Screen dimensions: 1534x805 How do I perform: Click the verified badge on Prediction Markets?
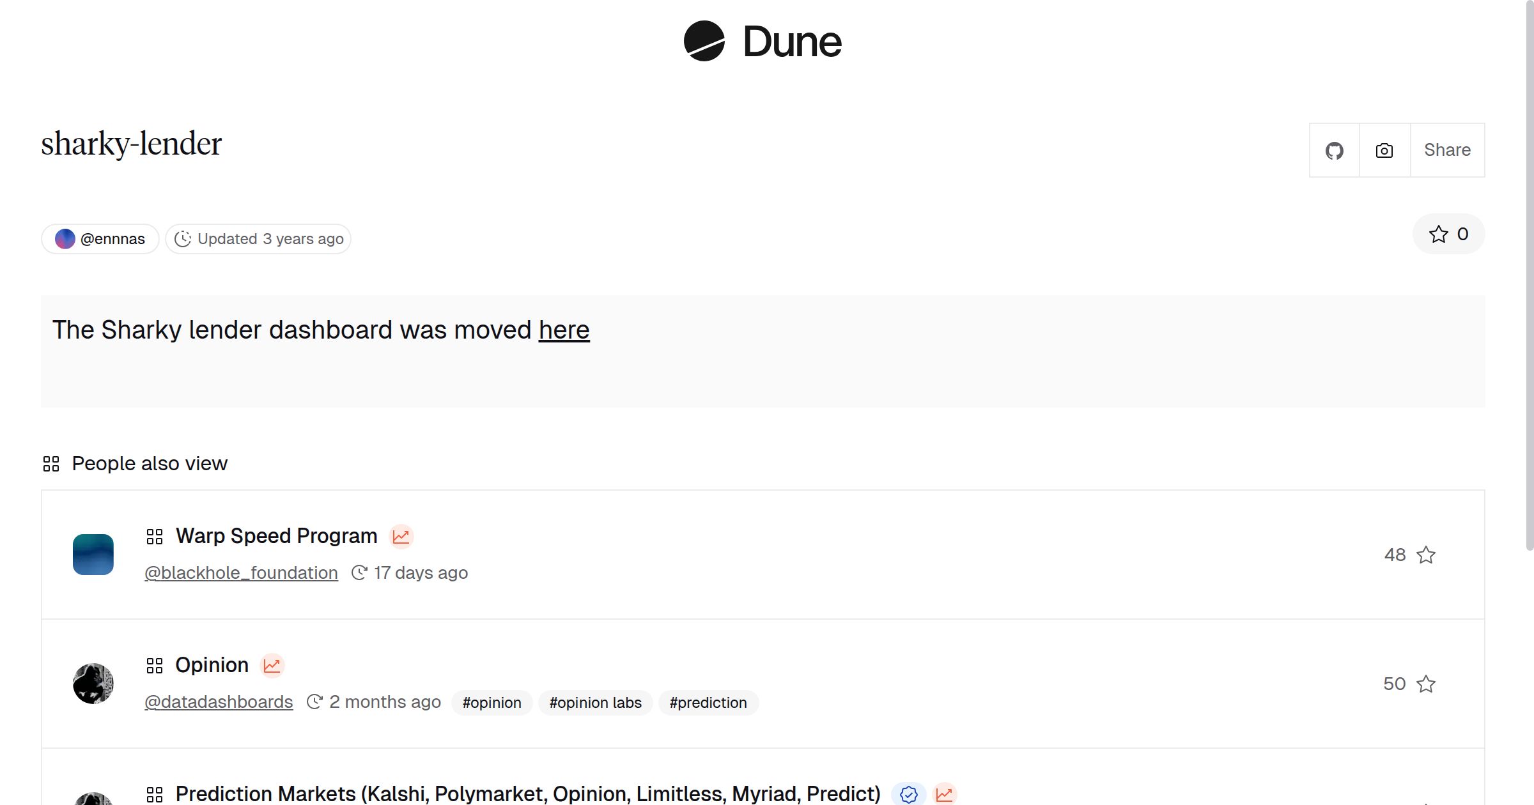click(x=908, y=794)
